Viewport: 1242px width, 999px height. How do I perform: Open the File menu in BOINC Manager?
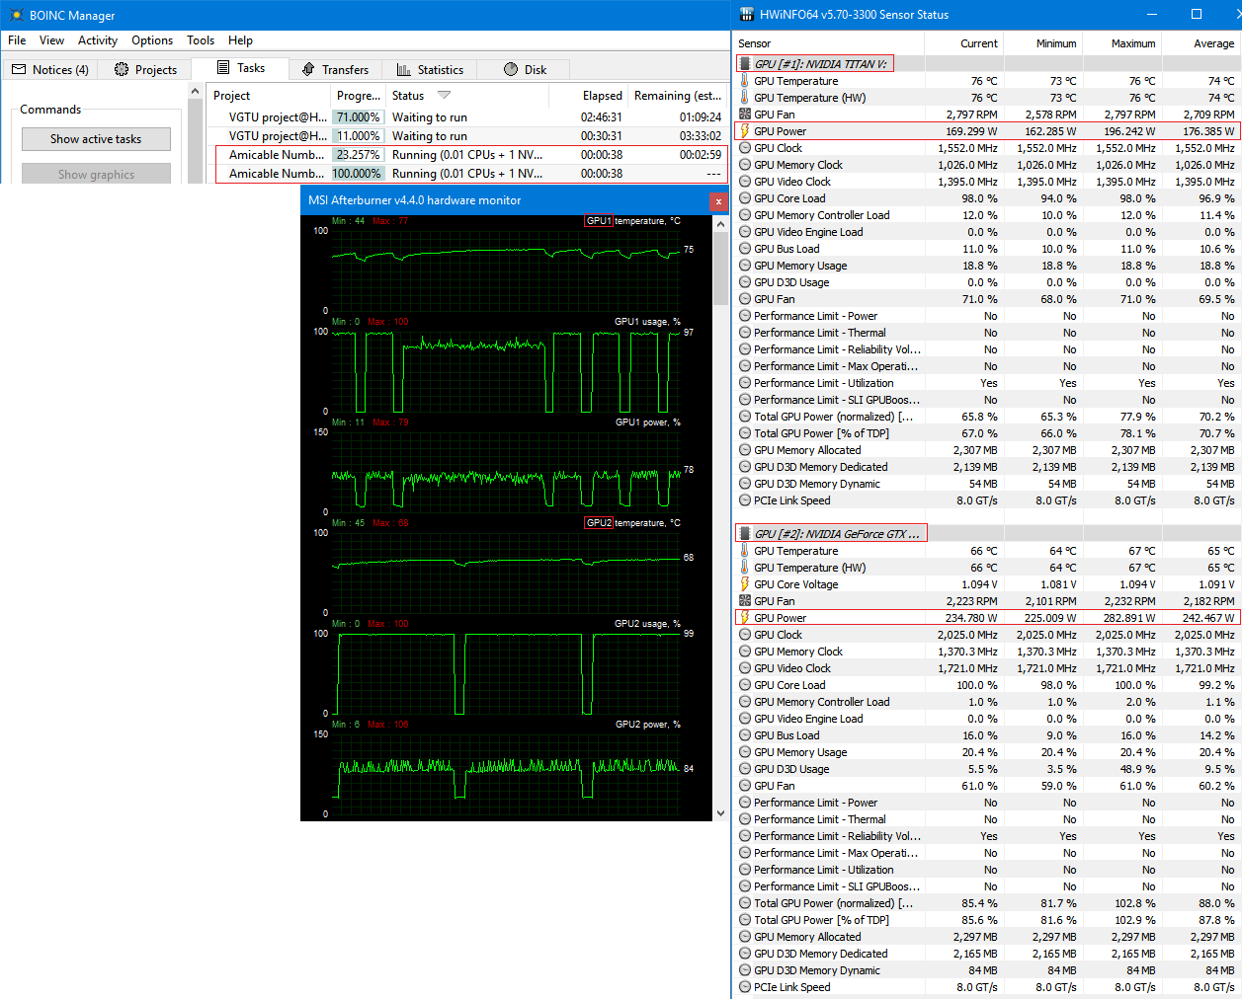point(17,40)
